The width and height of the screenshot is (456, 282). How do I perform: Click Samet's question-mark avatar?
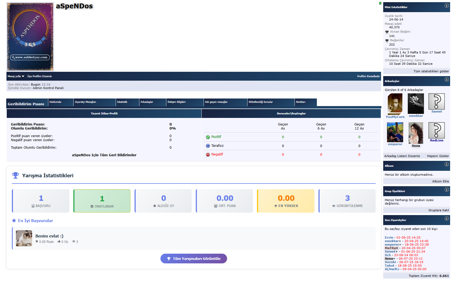pyautogui.click(x=436, y=101)
